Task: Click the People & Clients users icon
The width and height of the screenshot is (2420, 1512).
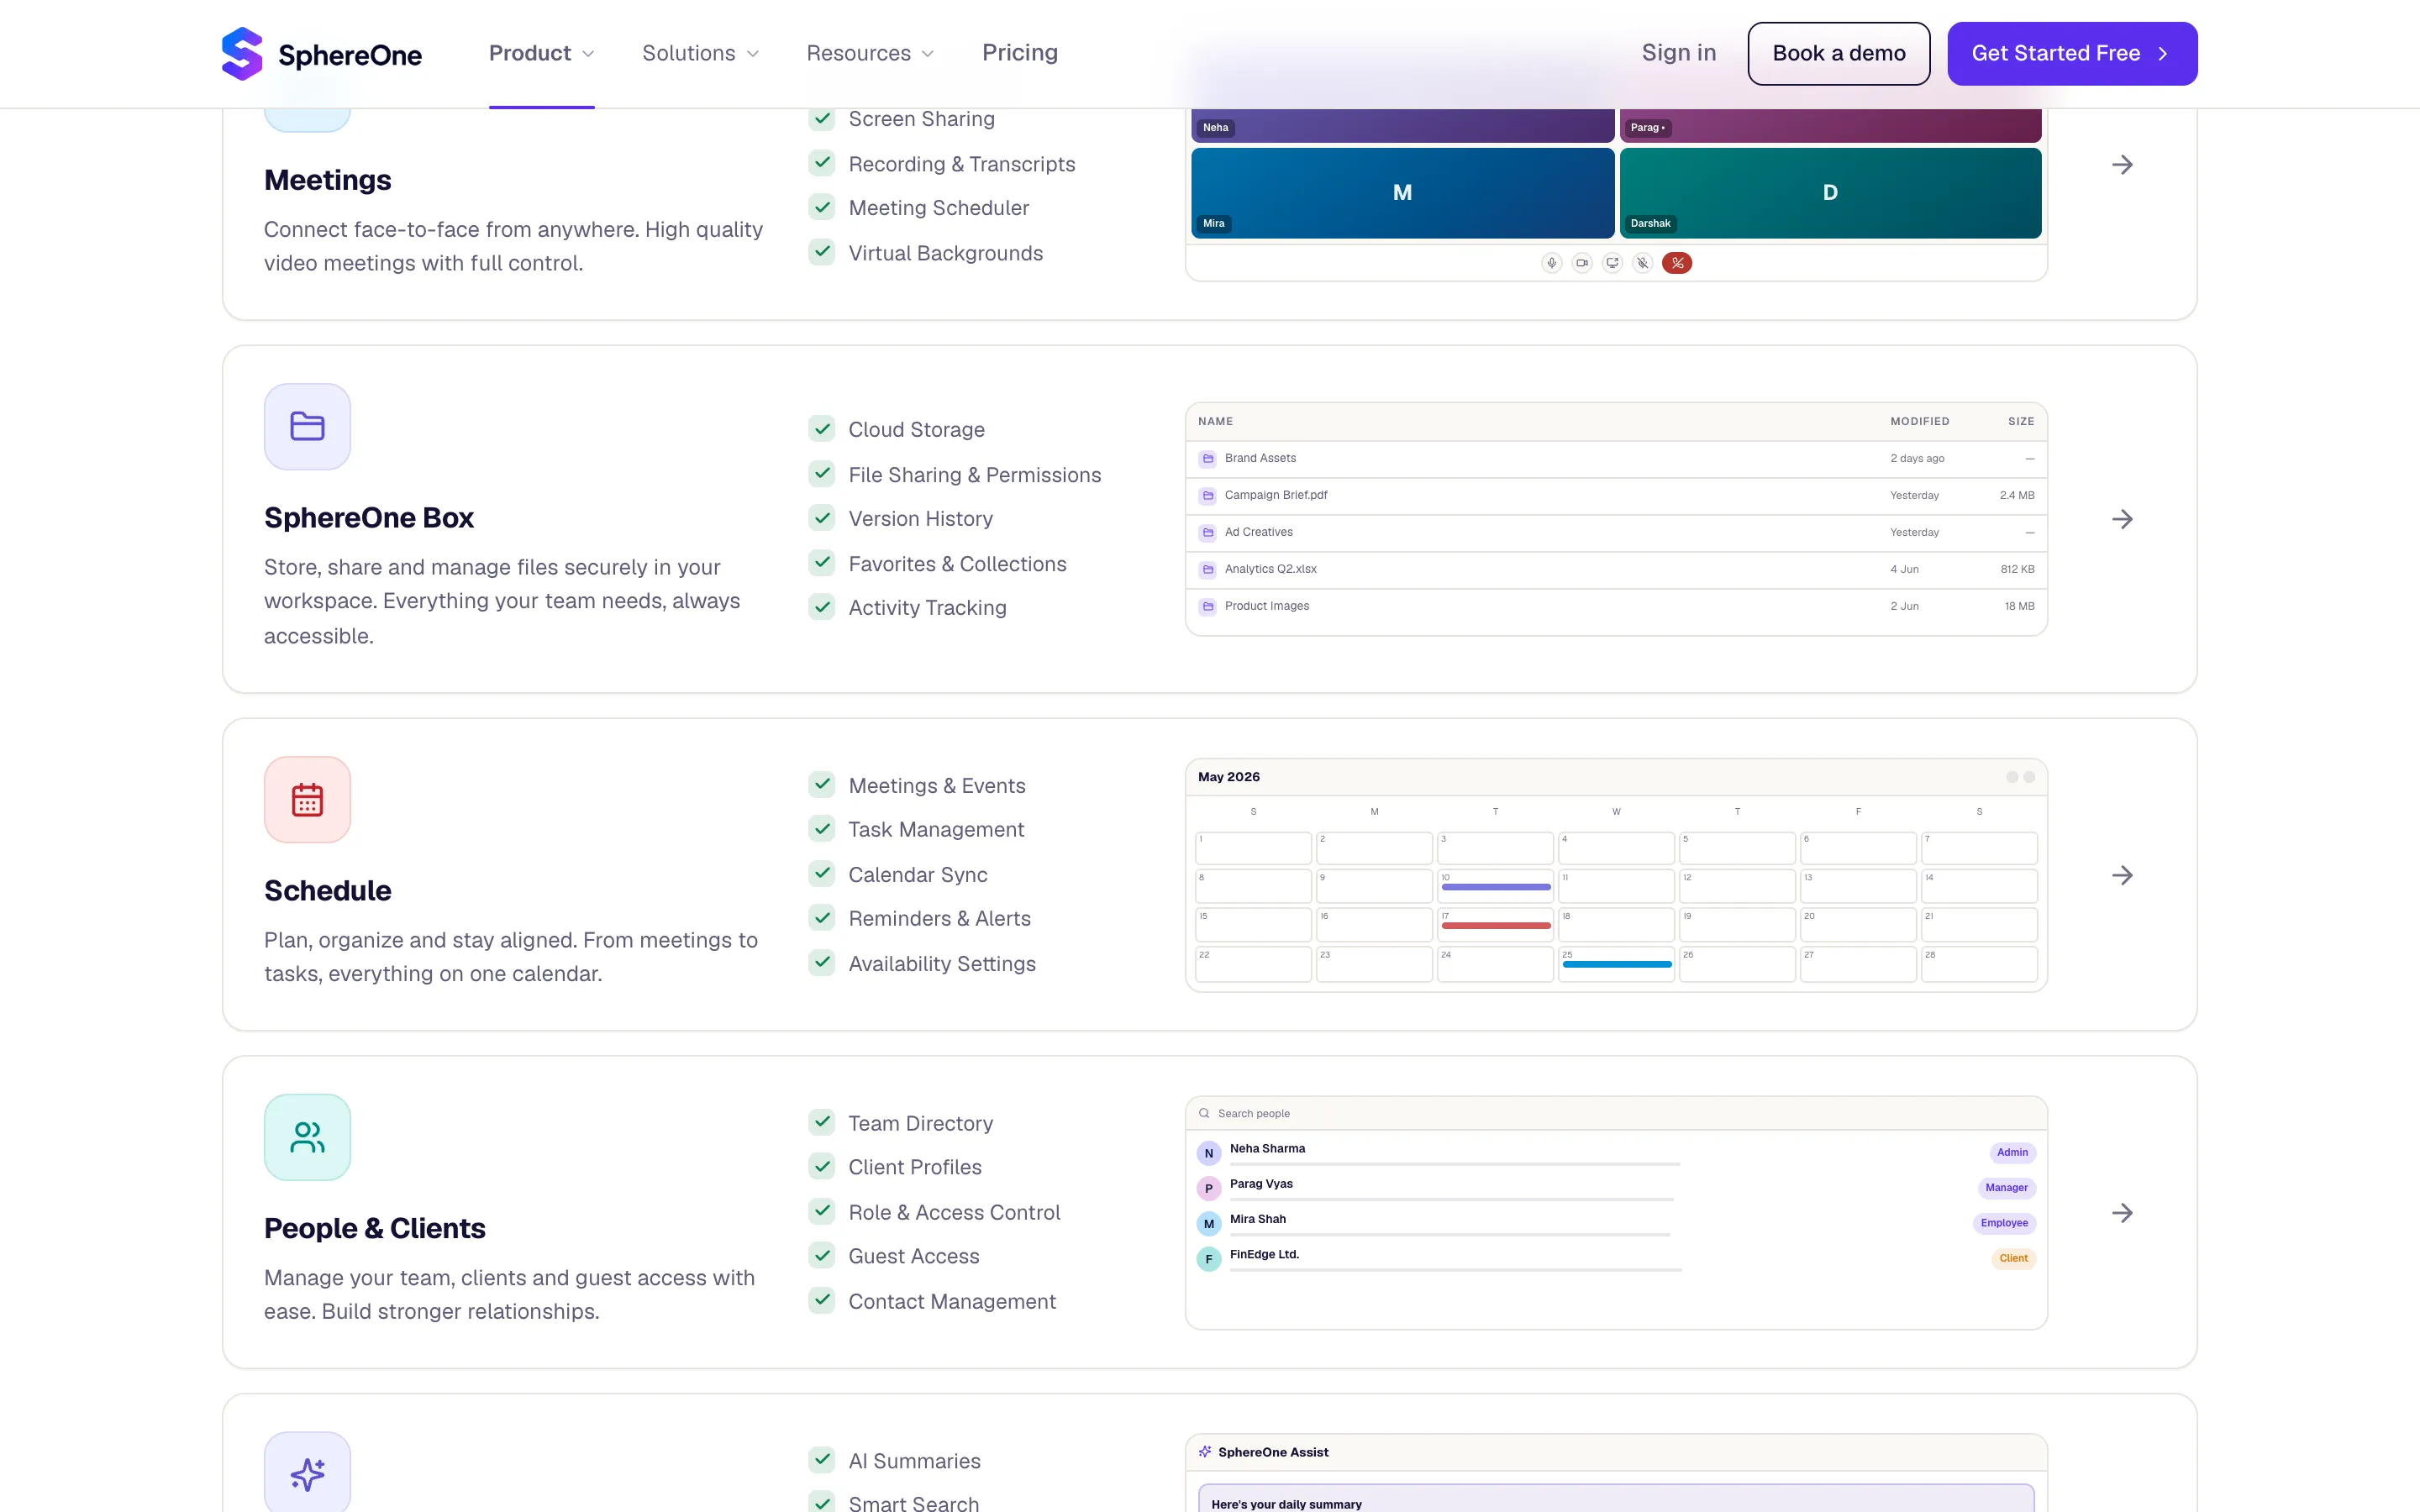Action: (x=307, y=1137)
